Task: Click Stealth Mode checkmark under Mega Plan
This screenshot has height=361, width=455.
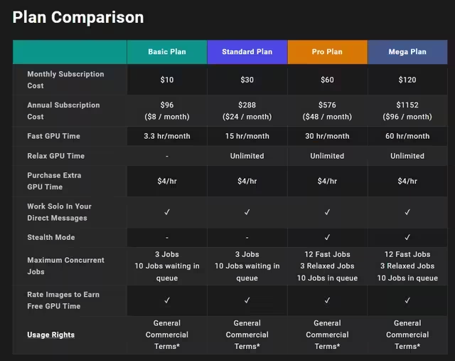Action: pos(407,238)
